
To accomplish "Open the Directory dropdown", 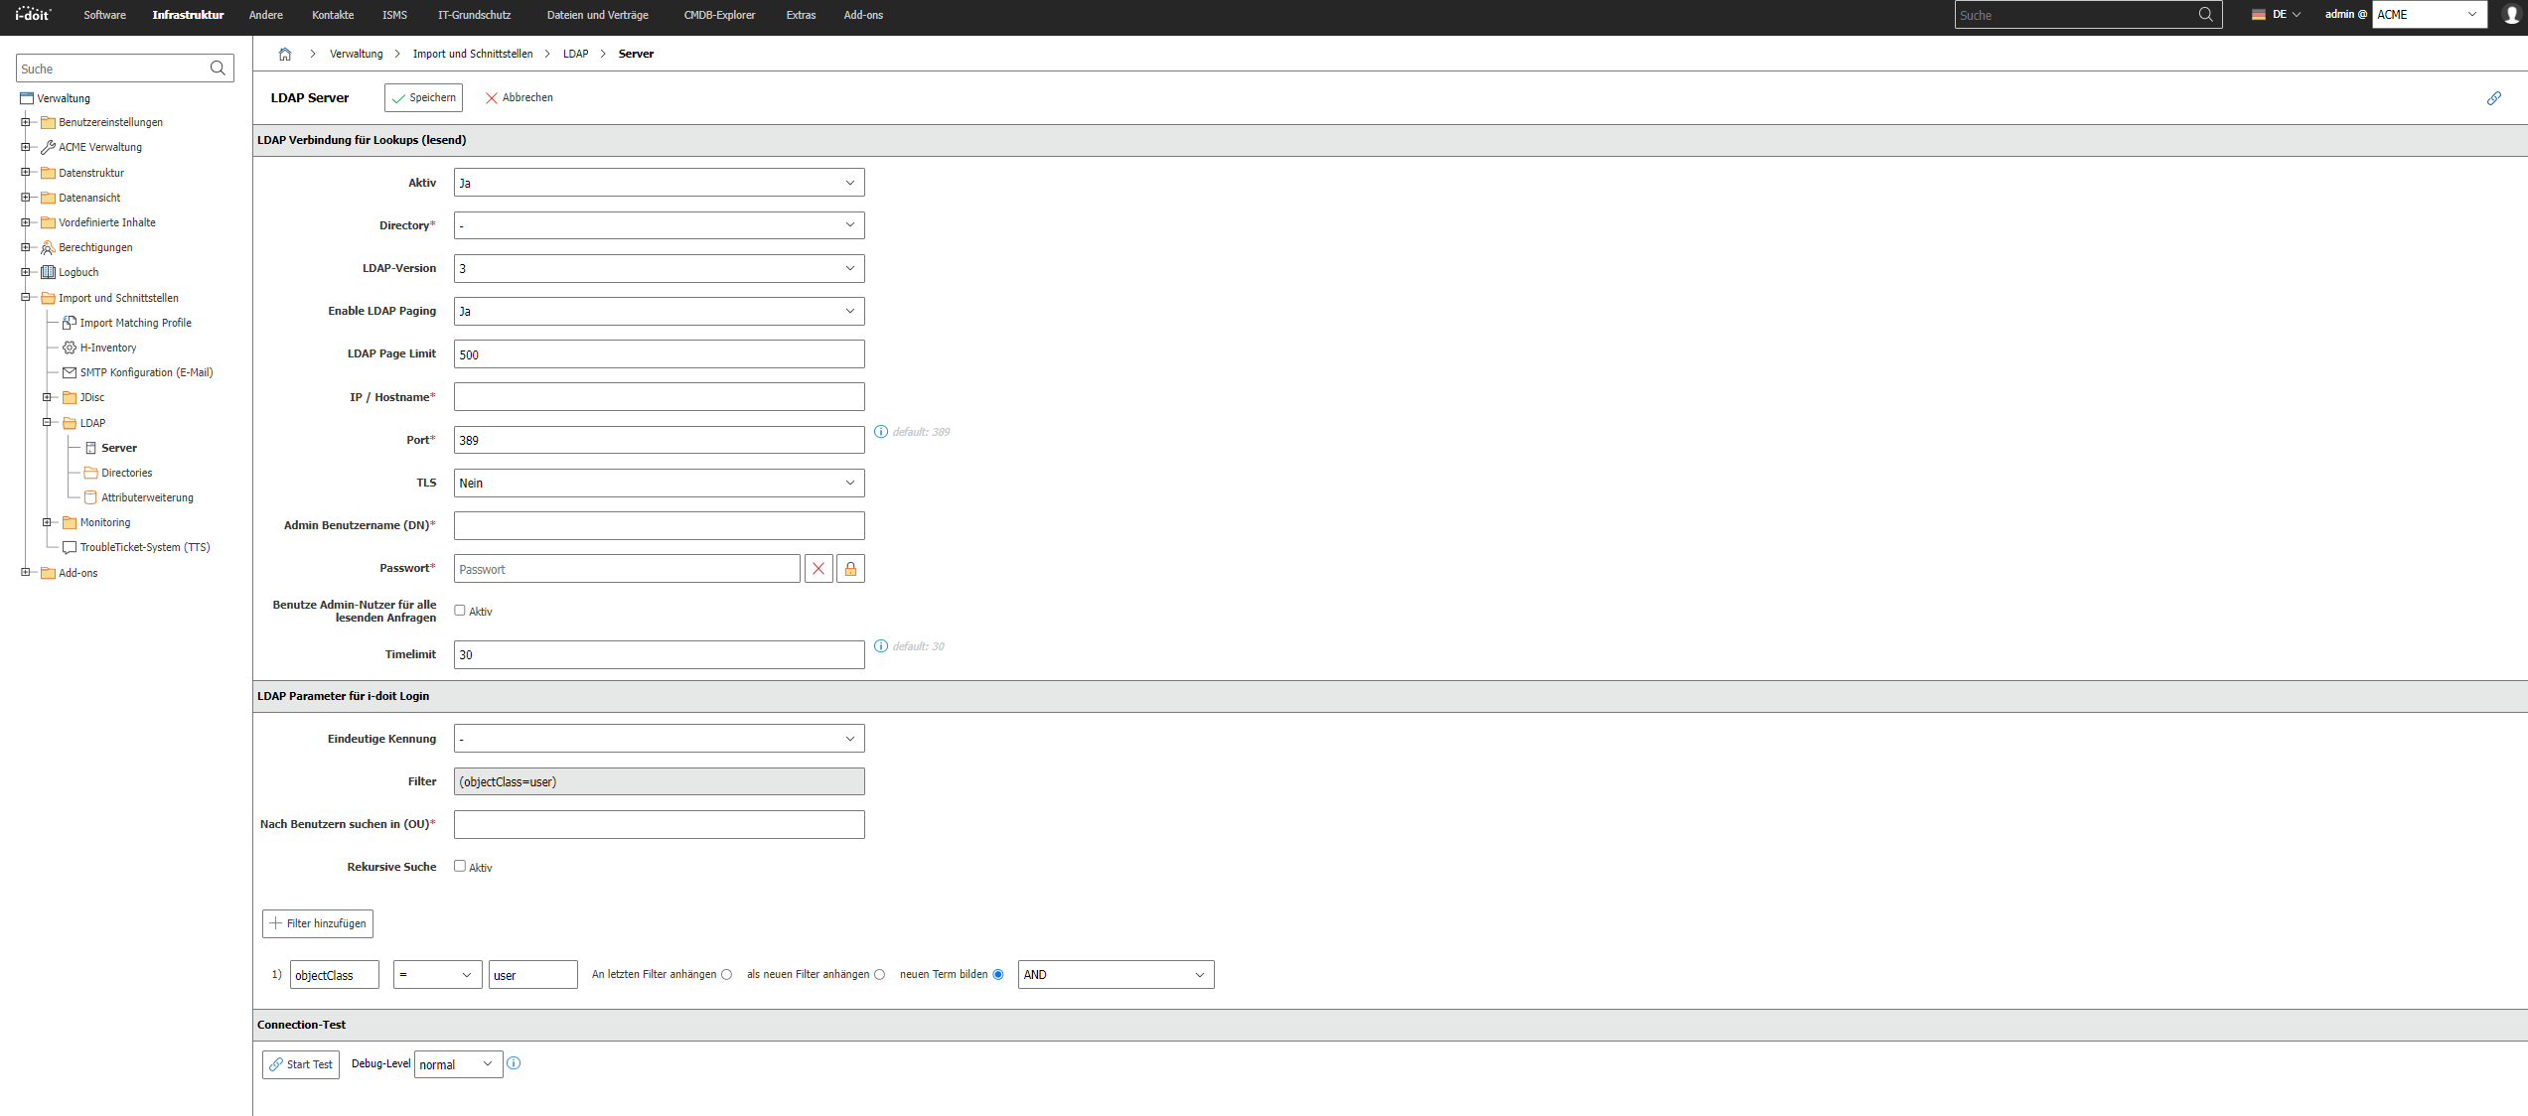I will point(659,225).
